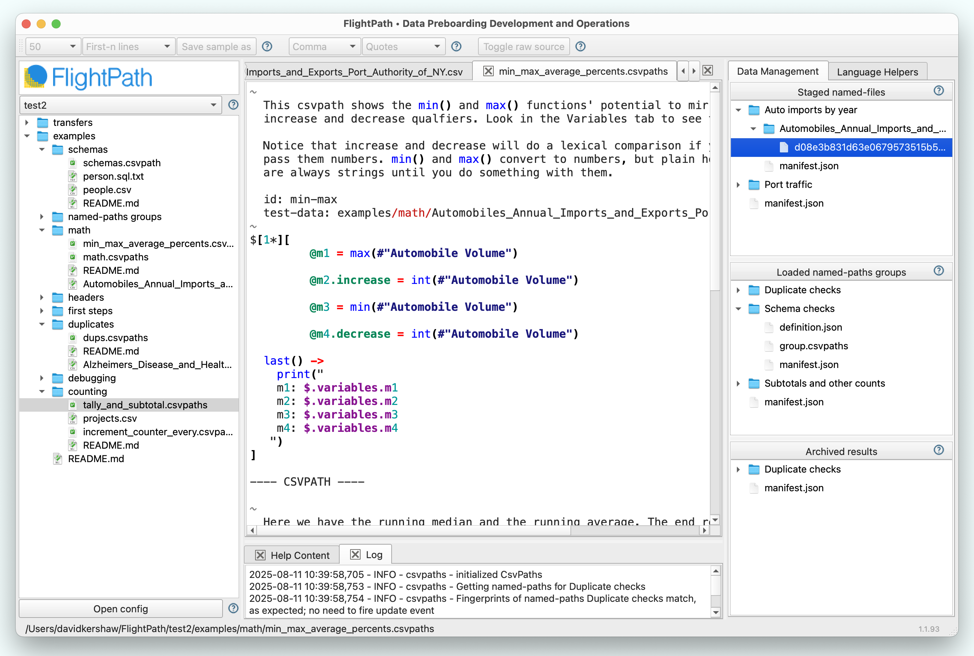Expand Subtotals and other counts group

(x=739, y=383)
